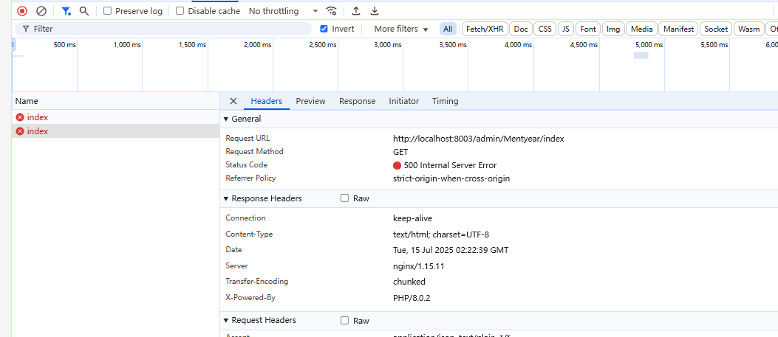Viewport: 778px width, 337px height.
Task: Toggle Raw for Request Headers
Action: (x=345, y=321)
